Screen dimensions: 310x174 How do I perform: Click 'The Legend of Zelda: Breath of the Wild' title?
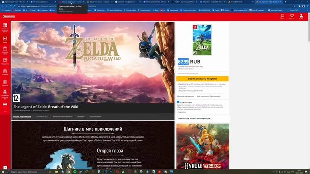click(46, 107)
